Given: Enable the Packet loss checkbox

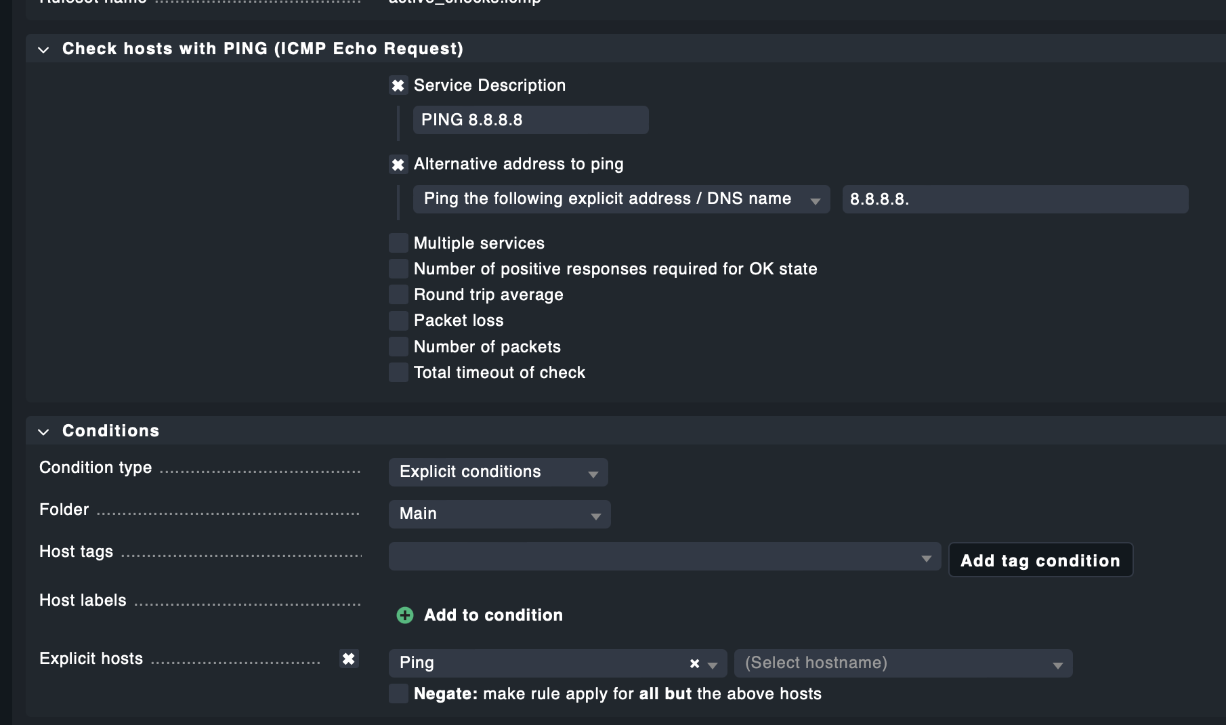Looking at the screenshot, I should coord(398,320).
